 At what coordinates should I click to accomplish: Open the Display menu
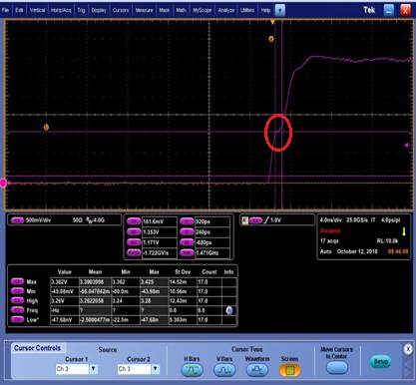99,10
